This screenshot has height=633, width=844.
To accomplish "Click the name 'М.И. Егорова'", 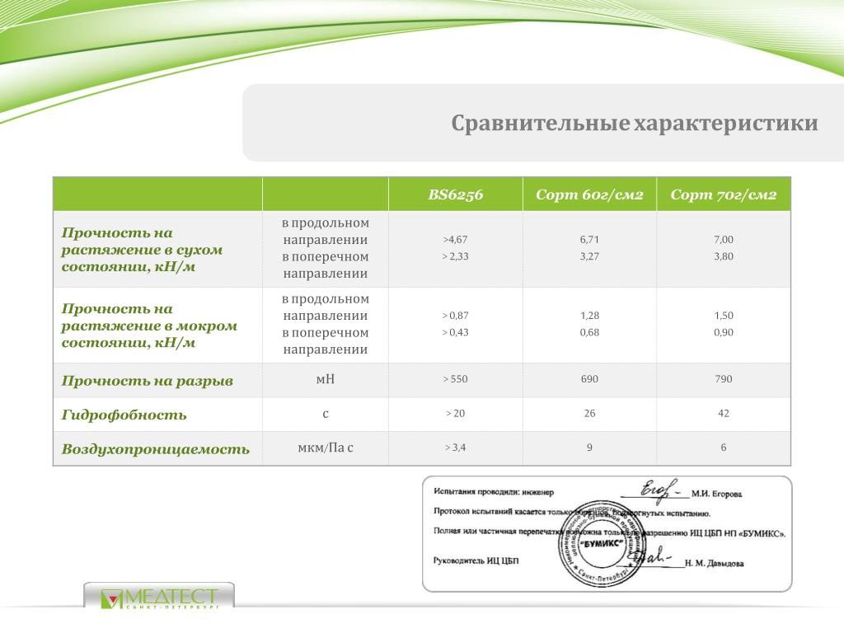I will [x=716, y=494].
